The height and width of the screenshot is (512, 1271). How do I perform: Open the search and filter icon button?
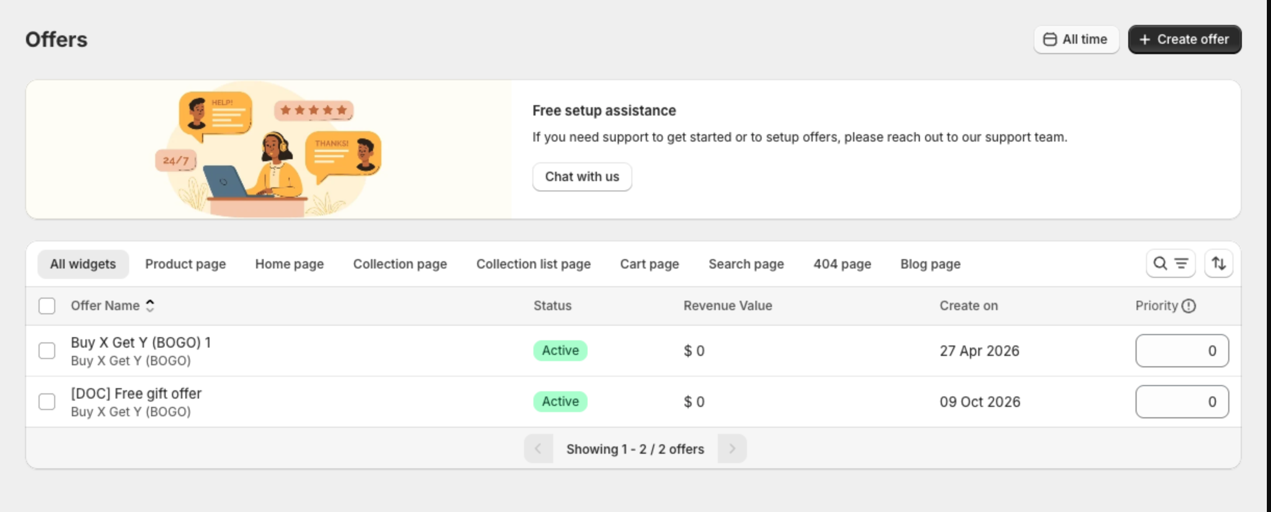(1170, 264)
